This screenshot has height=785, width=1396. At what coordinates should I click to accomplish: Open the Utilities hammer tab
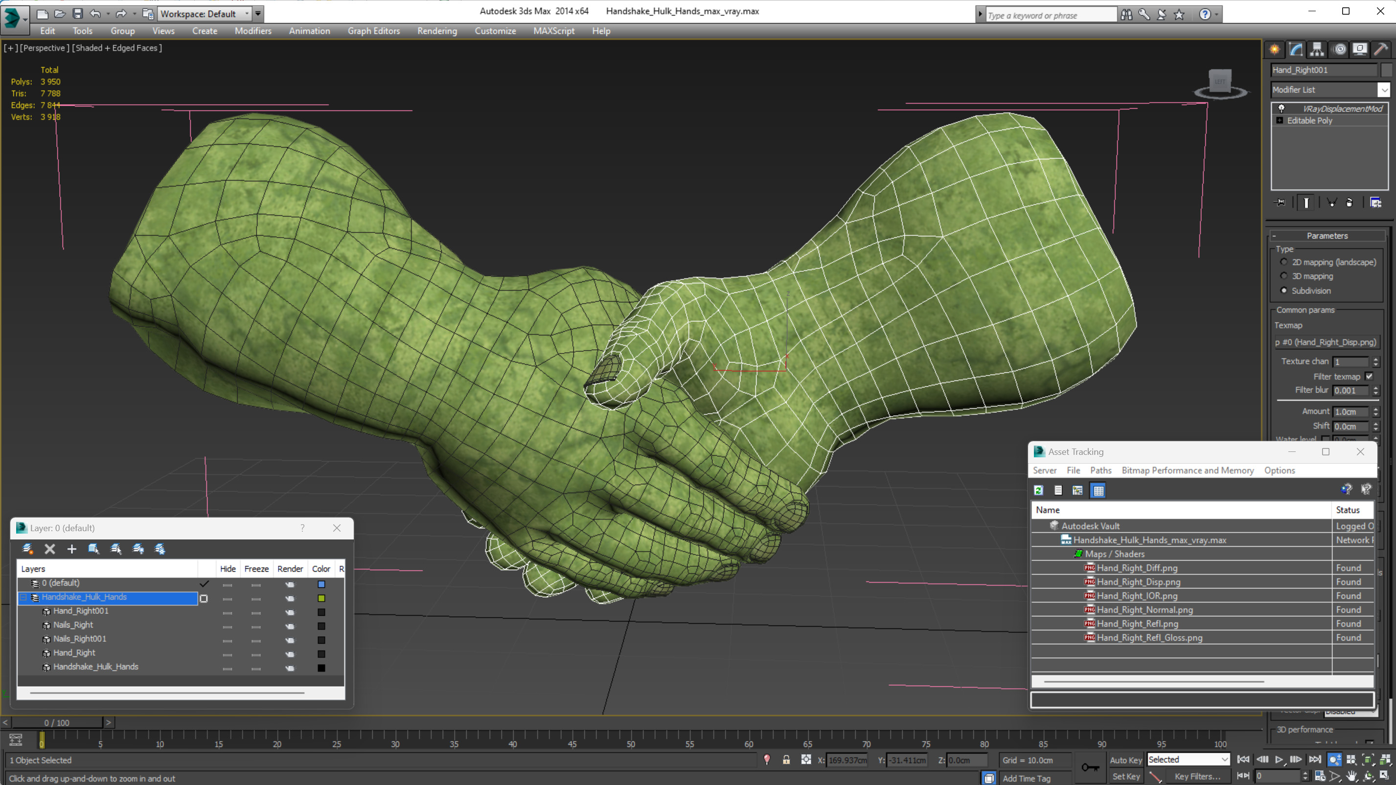1381,49
